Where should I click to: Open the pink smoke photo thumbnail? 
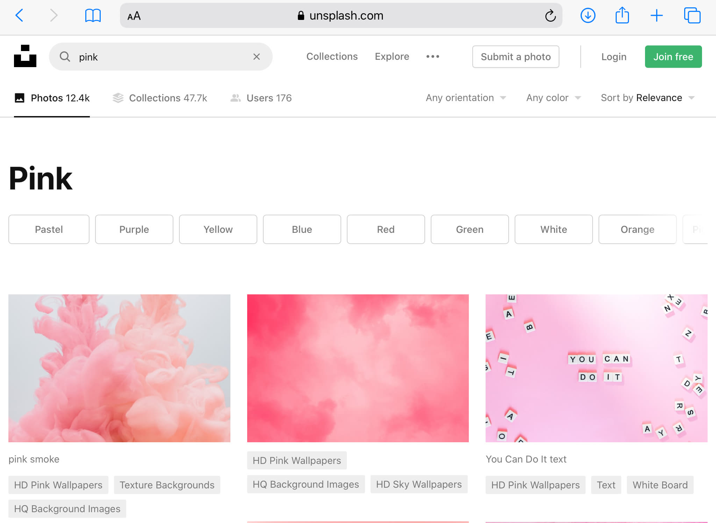(x=119, y=368)
